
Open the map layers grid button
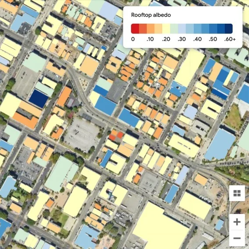[x=237, y=193]
